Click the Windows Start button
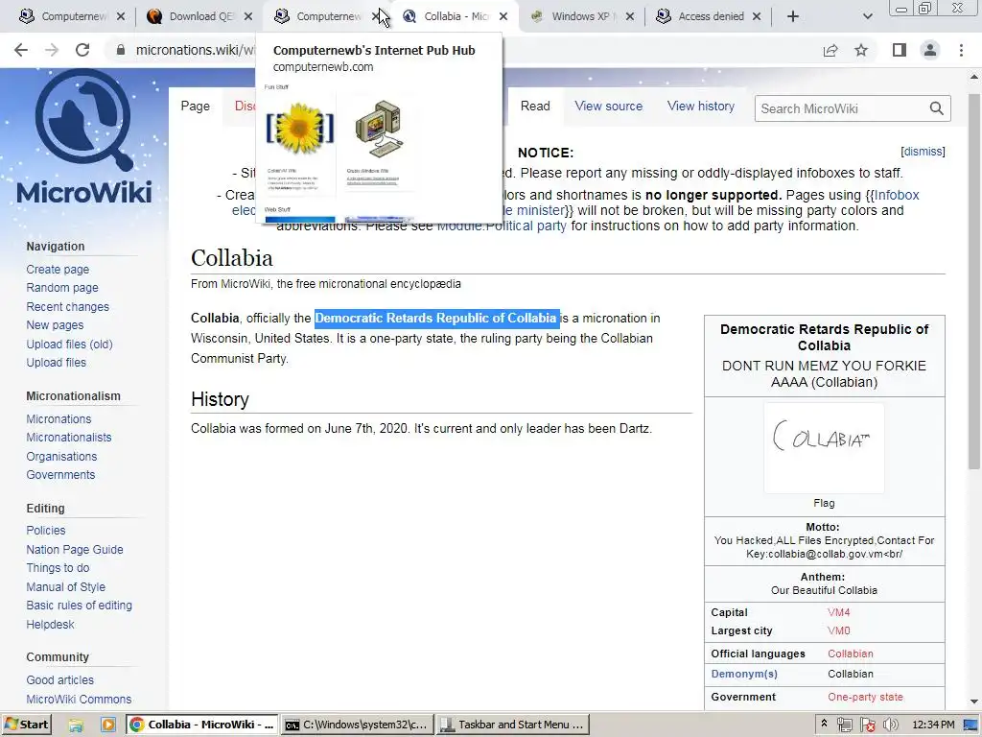The height and width of the screenshot is (737, 982). pyautogui.click(x=26, y=725)
